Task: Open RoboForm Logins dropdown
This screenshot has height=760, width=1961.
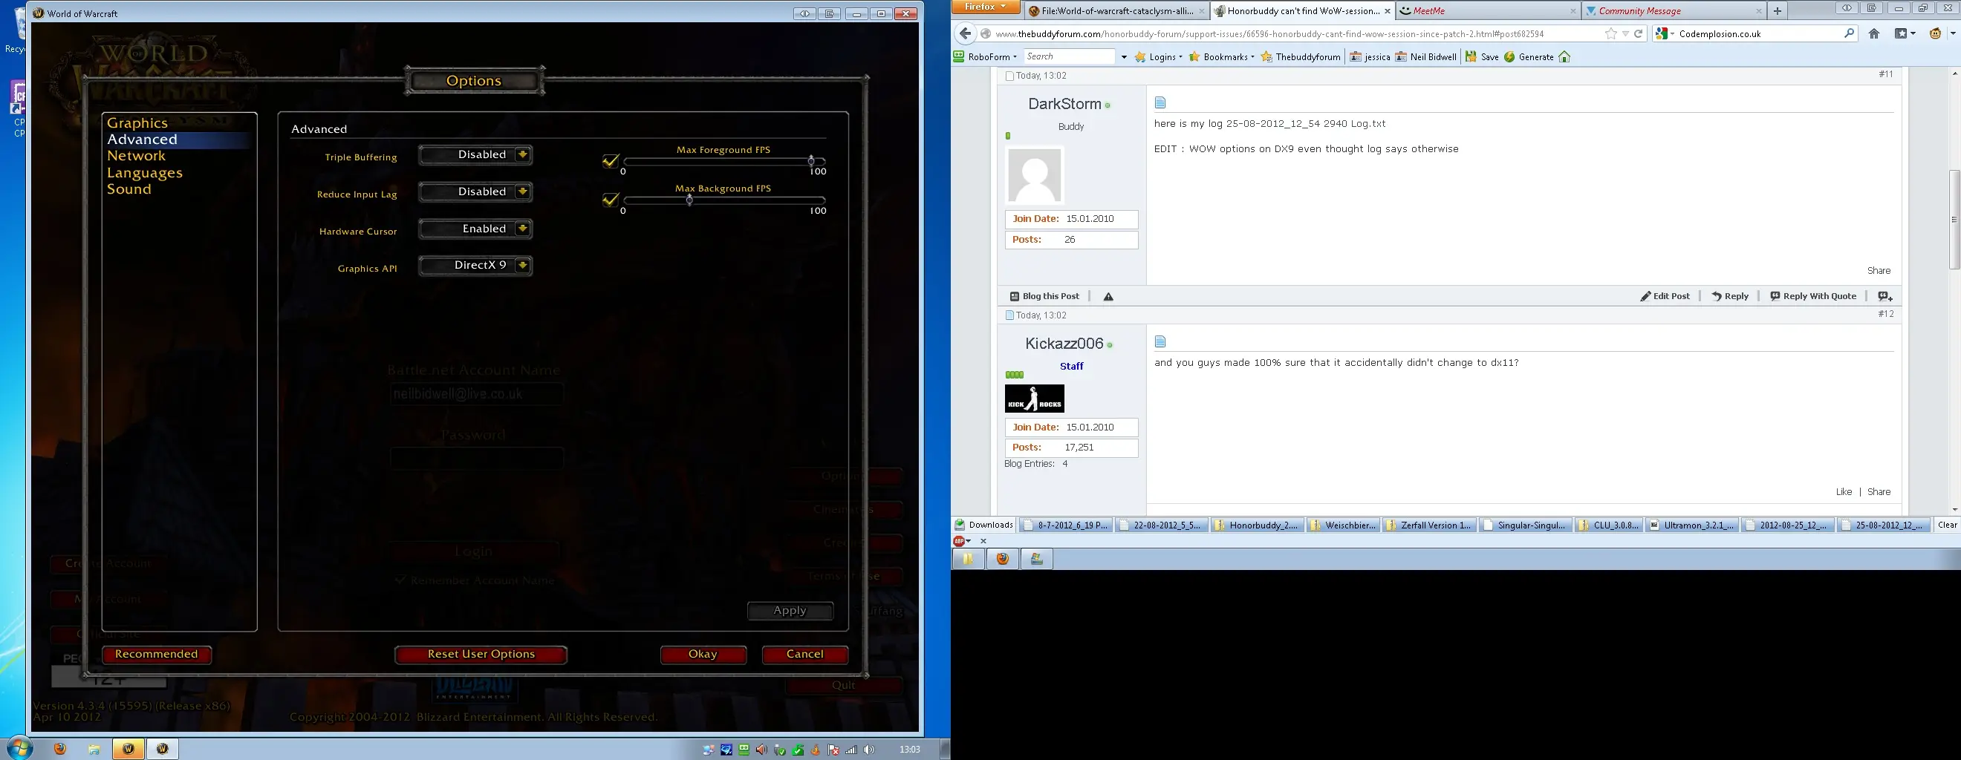Action: point(1159,56)
